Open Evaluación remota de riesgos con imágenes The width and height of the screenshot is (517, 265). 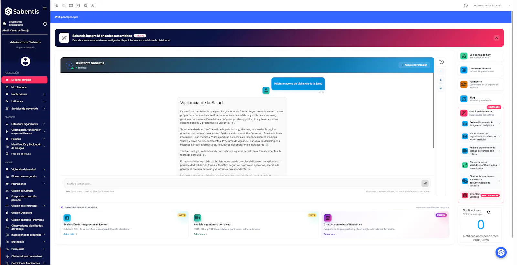(481, 124)
